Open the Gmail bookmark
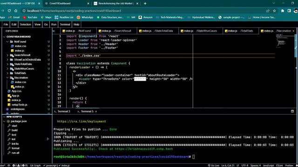The image size is (298, 167). (14, 17)
